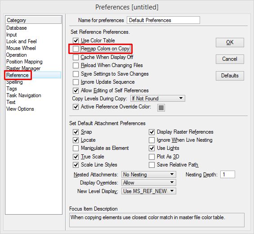
Task: Open New Level Display dropdown
Action: click(148, 191)
